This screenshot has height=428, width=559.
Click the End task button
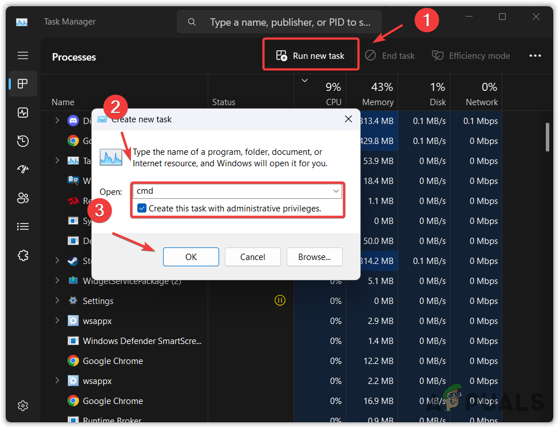click(390, 56)
